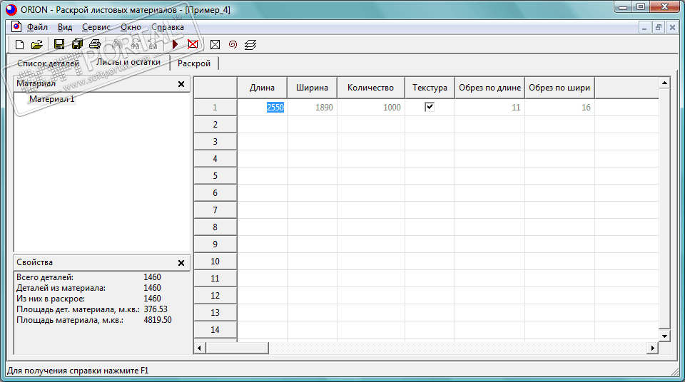Click the Ширина cell with value 1890

click(312, 108)
